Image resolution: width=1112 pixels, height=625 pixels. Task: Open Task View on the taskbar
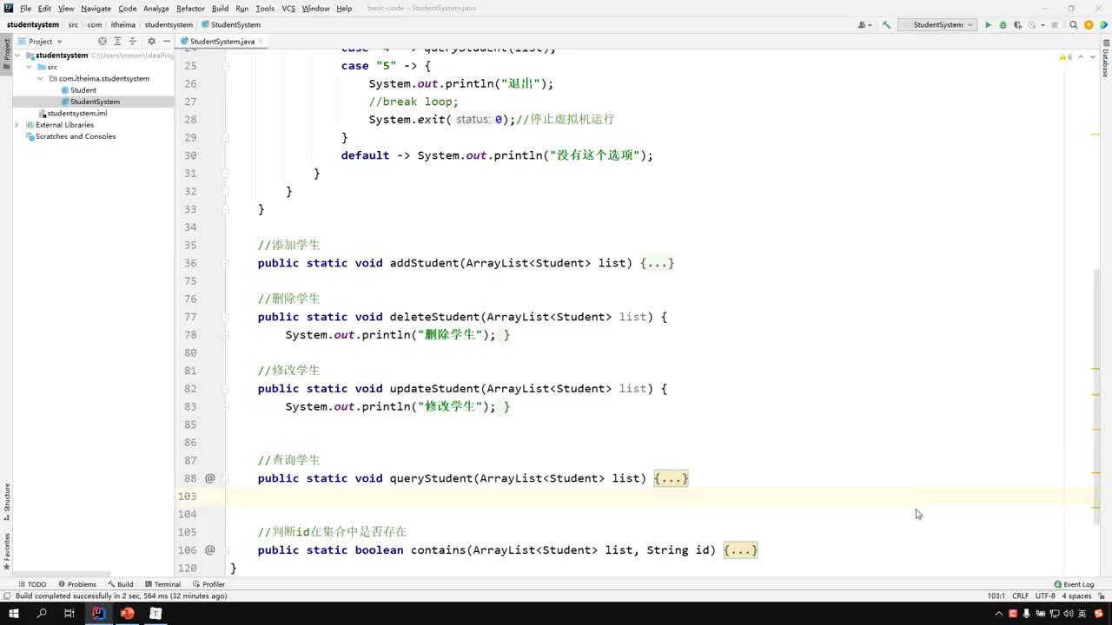point(69,614)
